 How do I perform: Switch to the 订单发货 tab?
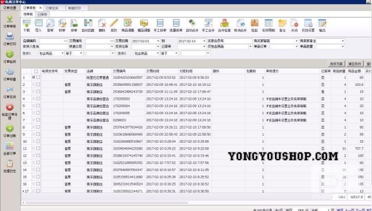[52, 8]
